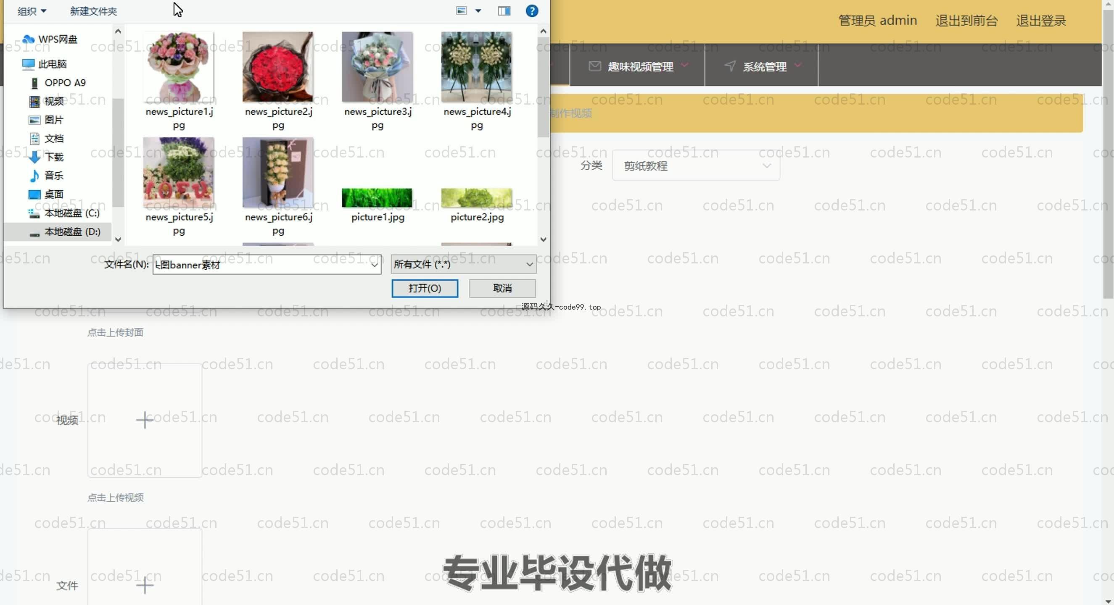
Task: Expand the file name history dropdown arrow
Action: click(375, 264)
